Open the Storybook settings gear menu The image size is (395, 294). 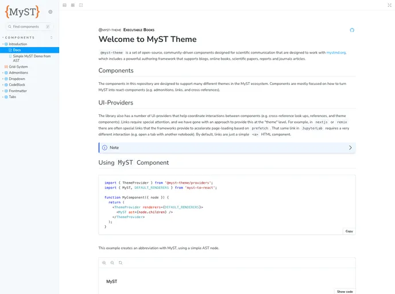[51, 11]
